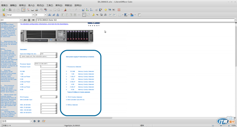Viewport: 237px width, 127px height.
Task: Open the 檢視 (View) menu
Action: pyautogui.click(x=23, y=5)
